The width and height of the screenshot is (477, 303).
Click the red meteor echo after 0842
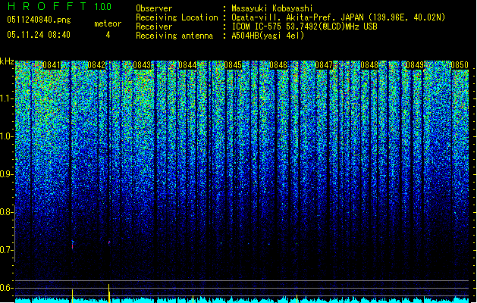(109, 242)
